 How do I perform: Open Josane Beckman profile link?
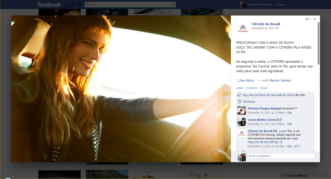[x=259, y=4]
